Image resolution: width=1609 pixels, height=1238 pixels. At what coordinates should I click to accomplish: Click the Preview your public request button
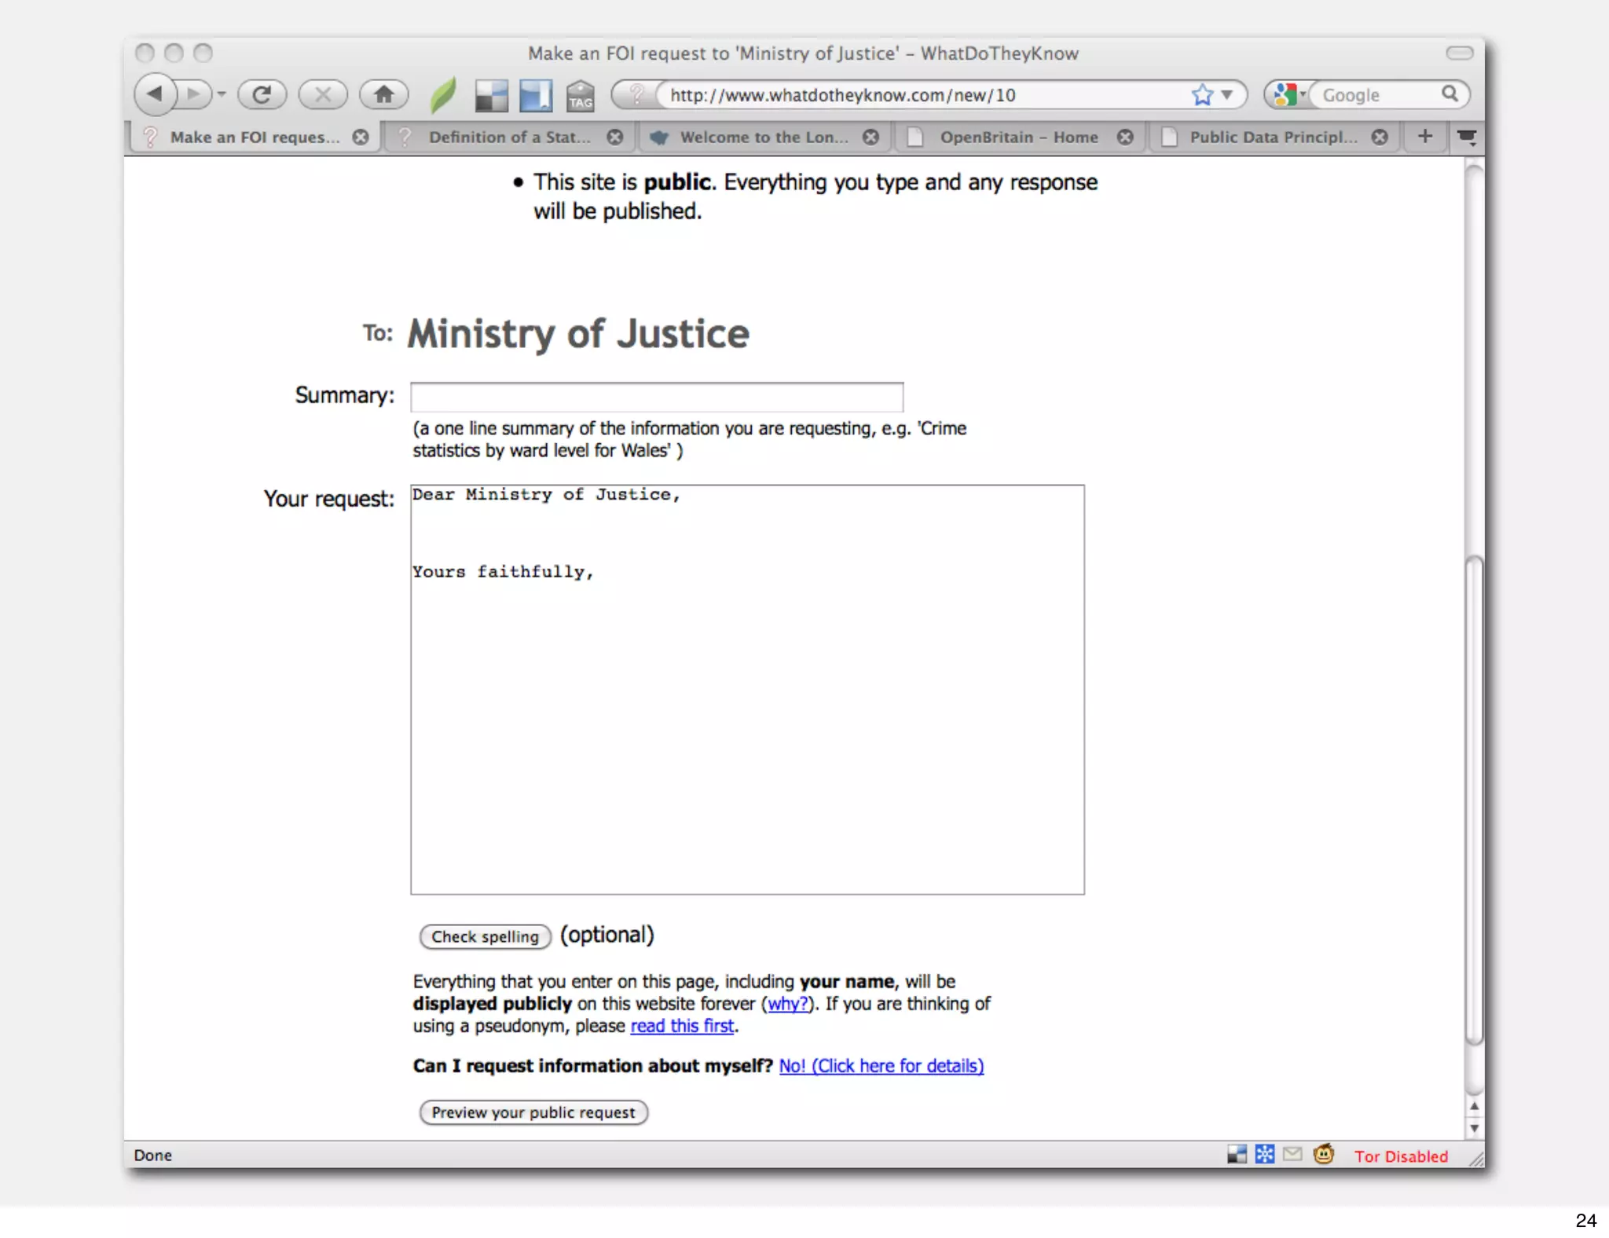(533, 1112)
